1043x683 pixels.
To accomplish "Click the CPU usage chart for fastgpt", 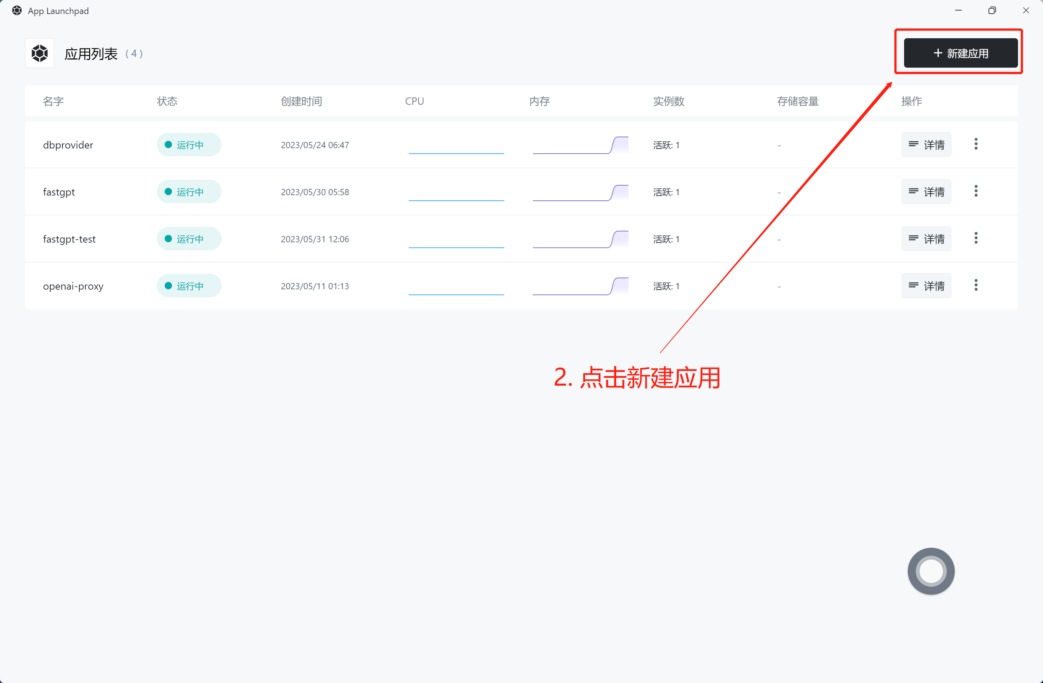I will tap(456, 192).
